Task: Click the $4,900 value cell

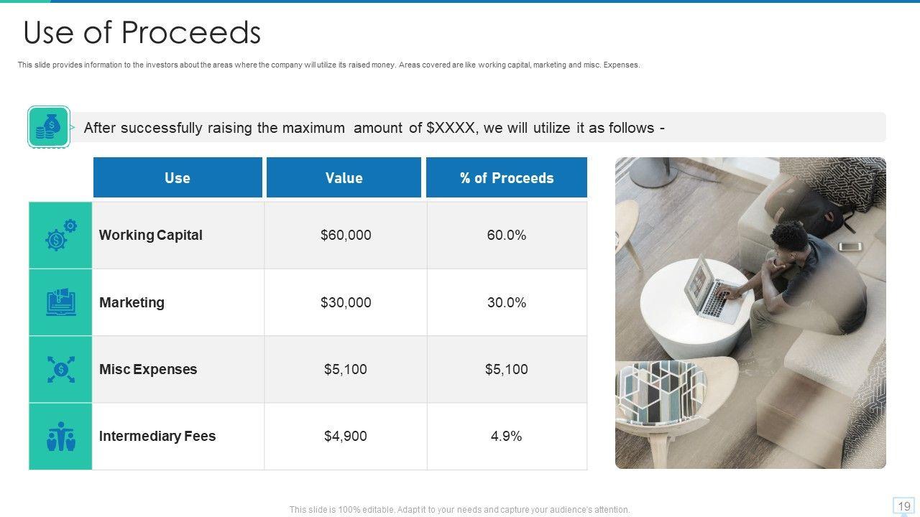Action: 346,436
